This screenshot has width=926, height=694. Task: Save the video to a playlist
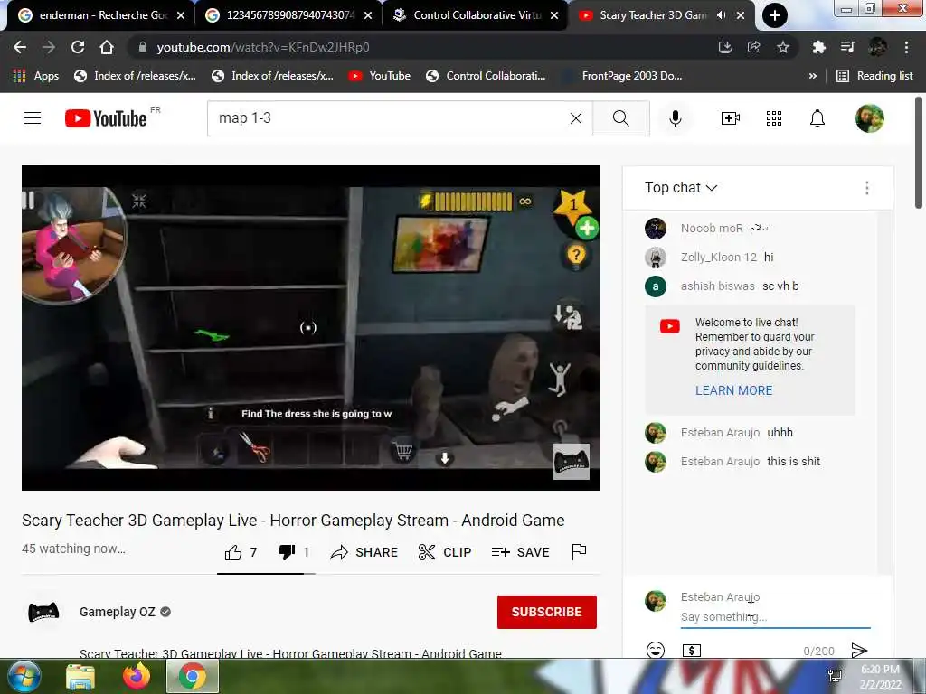pyautogui.click(x=520, y=552)
